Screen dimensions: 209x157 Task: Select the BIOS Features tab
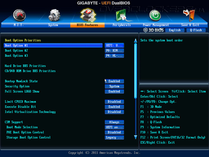(87, 25)
